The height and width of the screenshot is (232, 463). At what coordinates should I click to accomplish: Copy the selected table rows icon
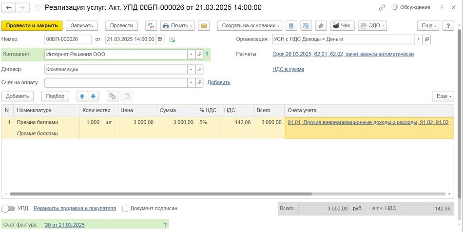[113, 96]
